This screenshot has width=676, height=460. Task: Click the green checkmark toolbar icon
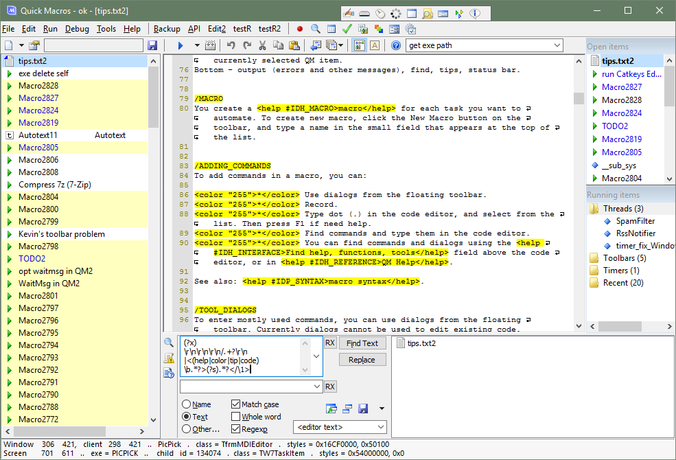[347, 29]
